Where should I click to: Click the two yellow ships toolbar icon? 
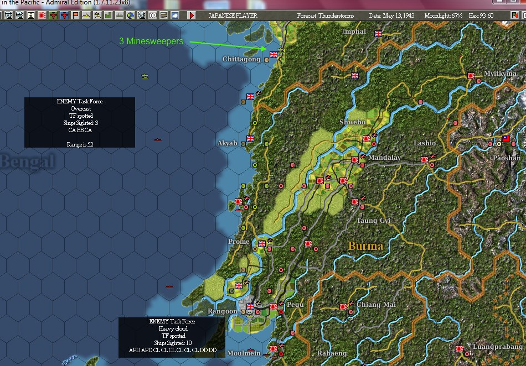pyautogui.click(x=97, y=15)
